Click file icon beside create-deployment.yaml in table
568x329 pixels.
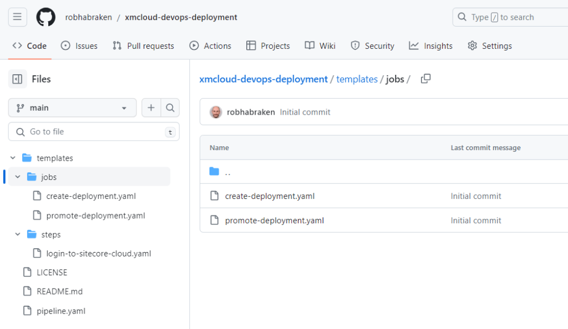tap(215, 196)
